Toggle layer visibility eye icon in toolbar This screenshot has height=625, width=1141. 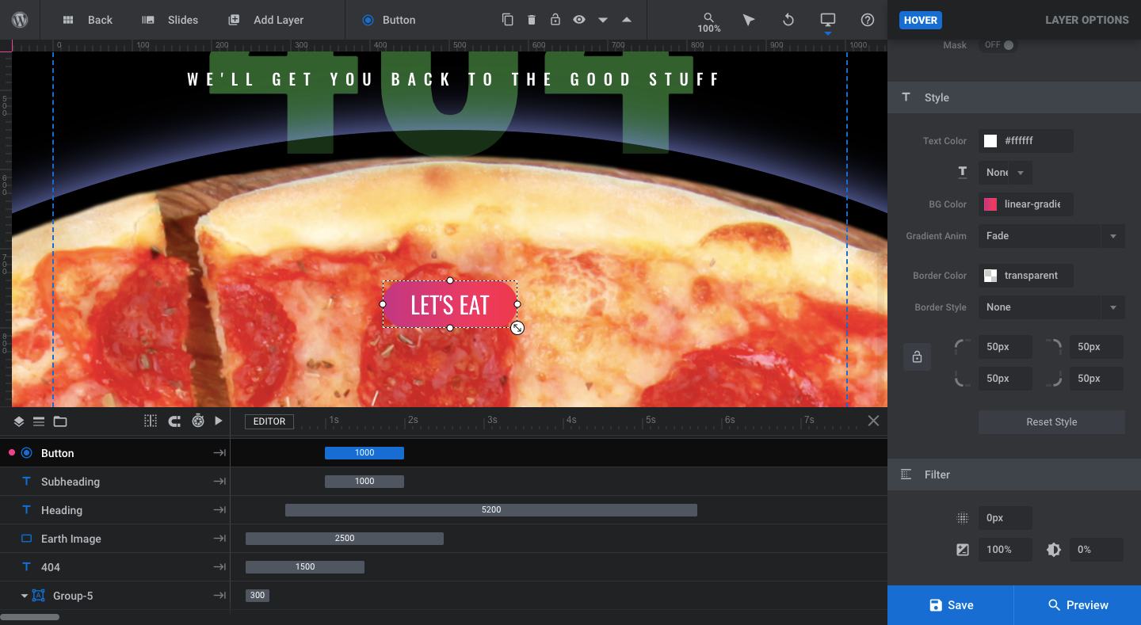[579, 20]
